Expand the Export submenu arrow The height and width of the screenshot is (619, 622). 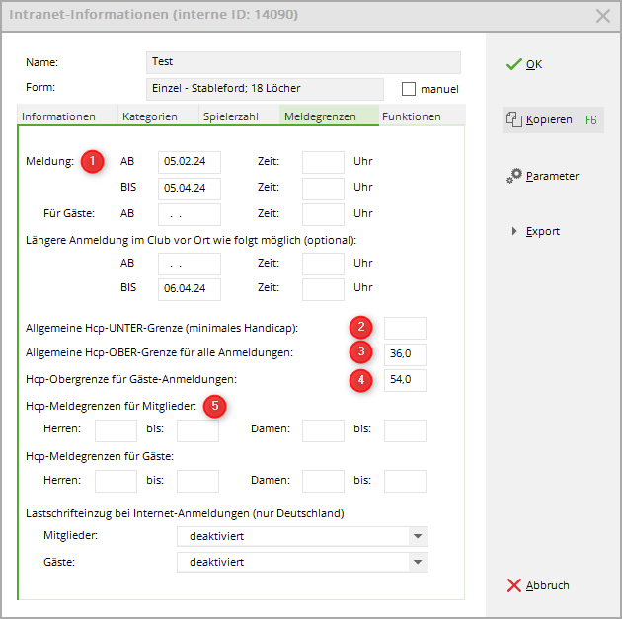click(x=514, y=231)
